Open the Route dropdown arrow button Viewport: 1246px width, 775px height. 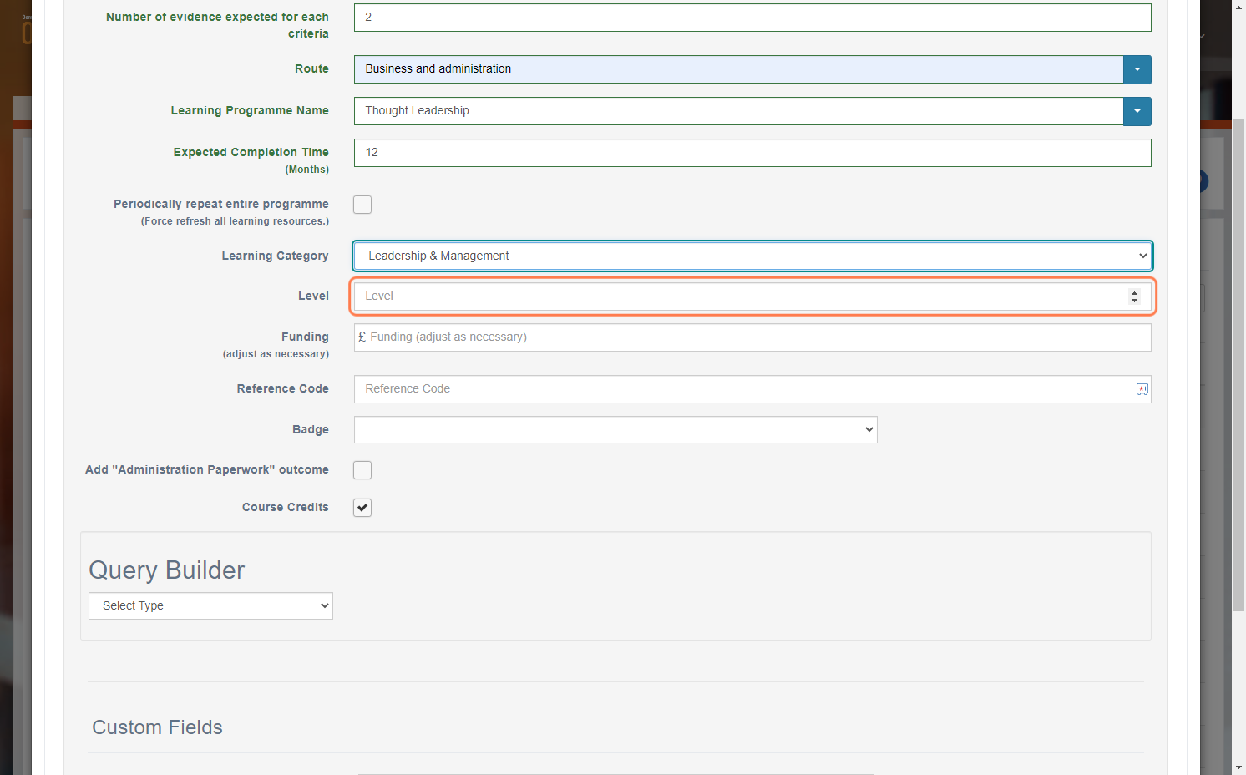pyautogui.click(x=1137, y=69)
